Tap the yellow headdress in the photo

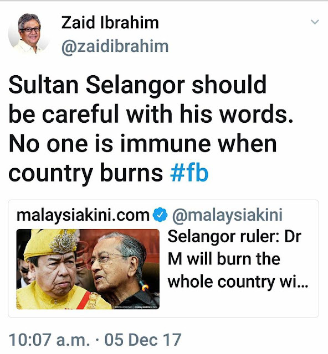51,244
